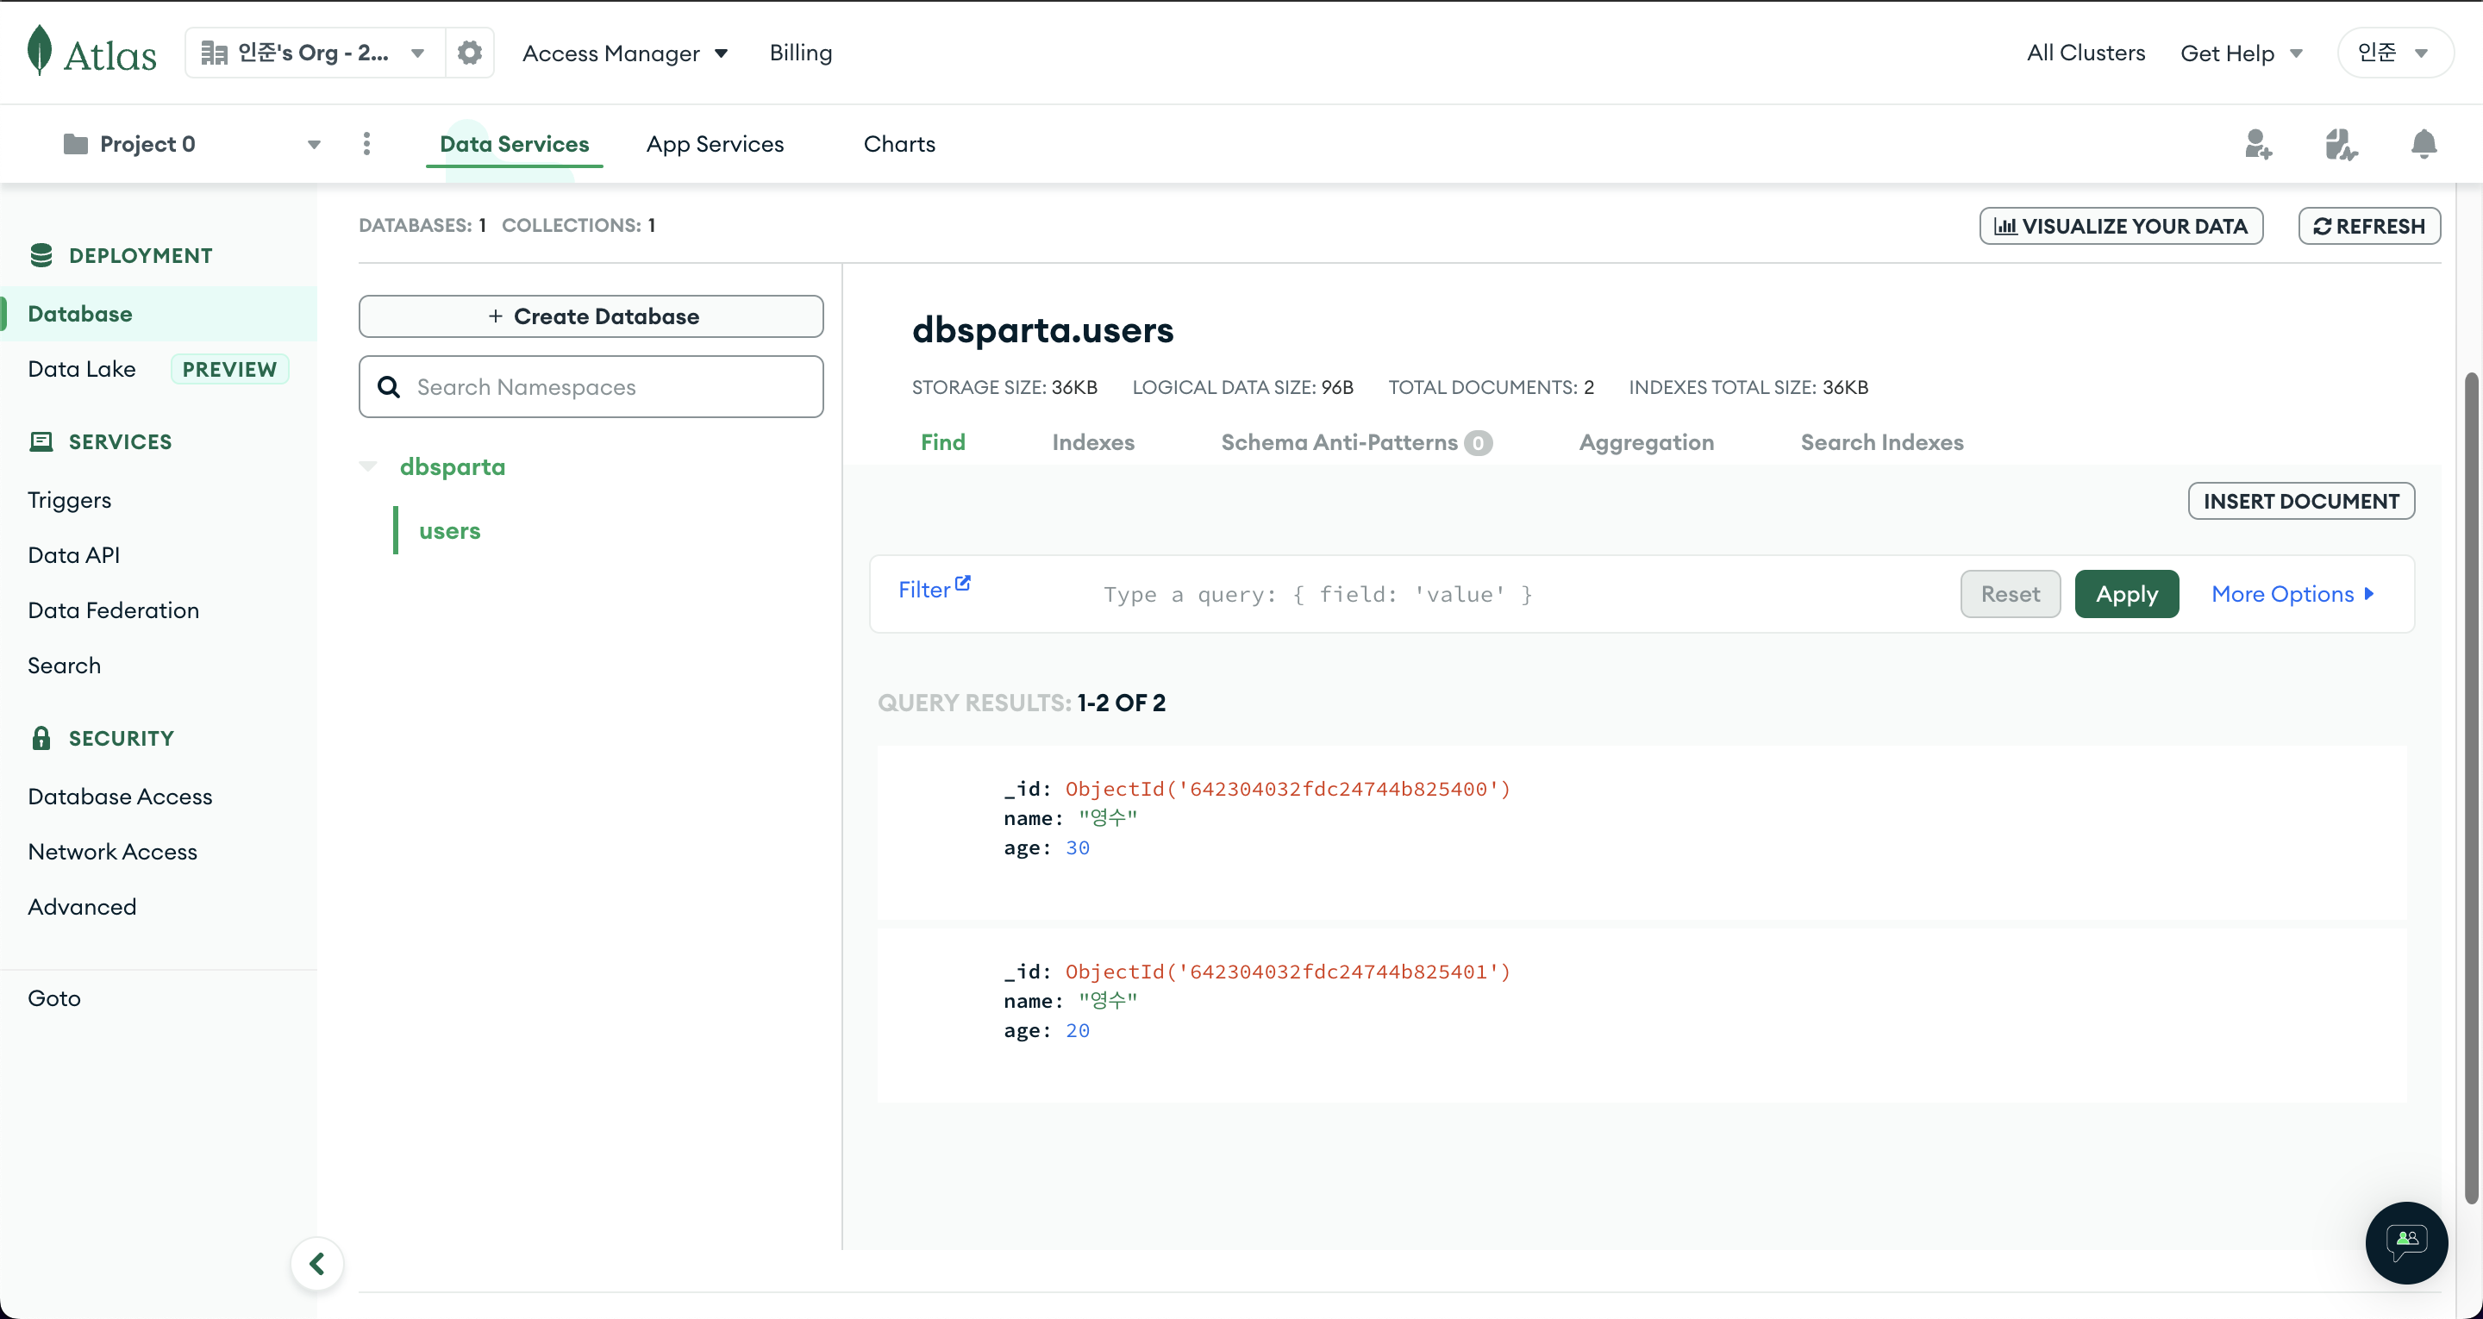Screen dimensions: 2483x1319
Task: Apply the query filter
Action: pyautogui.click(x=2126, y=594)
